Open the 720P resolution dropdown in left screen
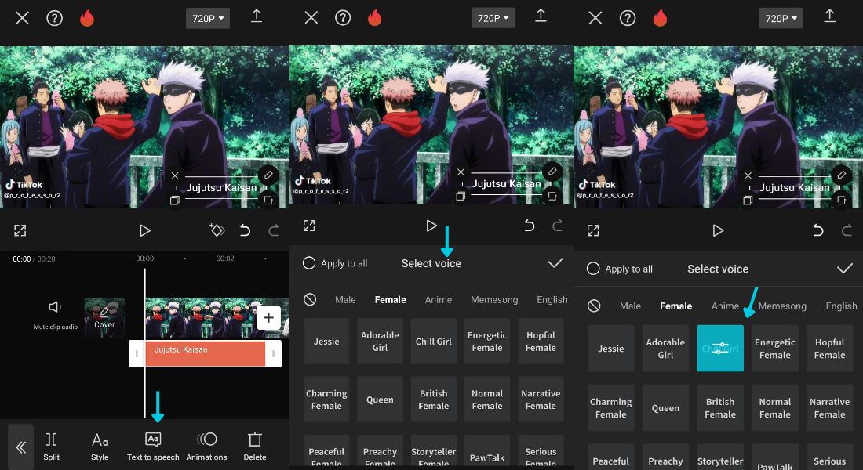Viewport: 863px width, 470px height. [x=207, y=18]
